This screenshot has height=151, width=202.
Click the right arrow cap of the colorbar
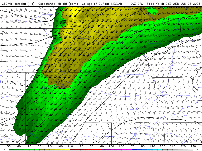coord(196,150)
